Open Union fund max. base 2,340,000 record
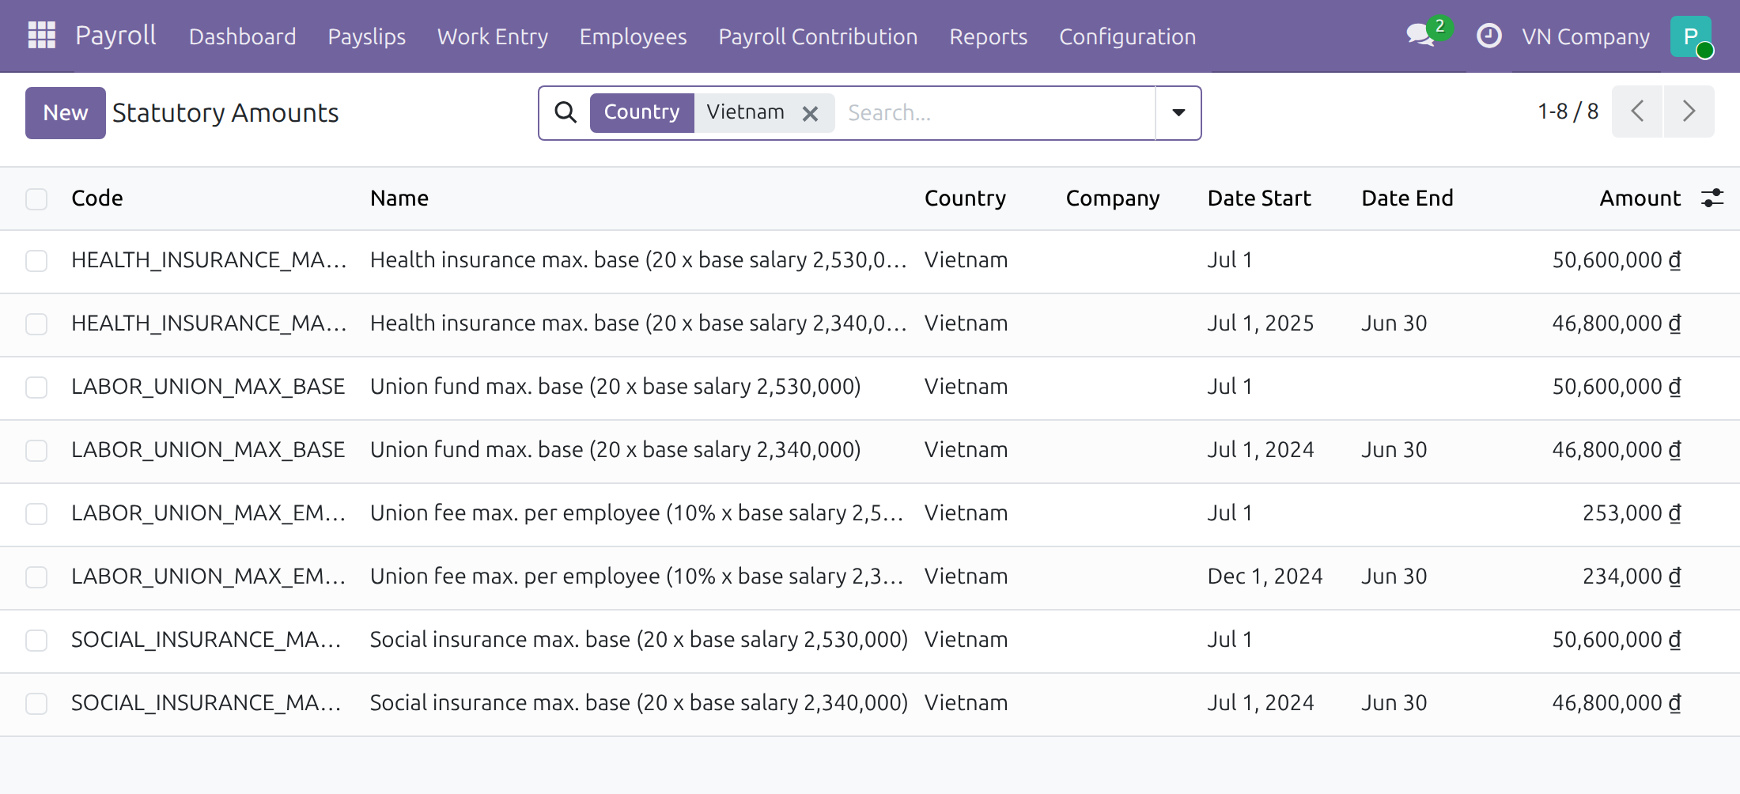 pos(615,450)
